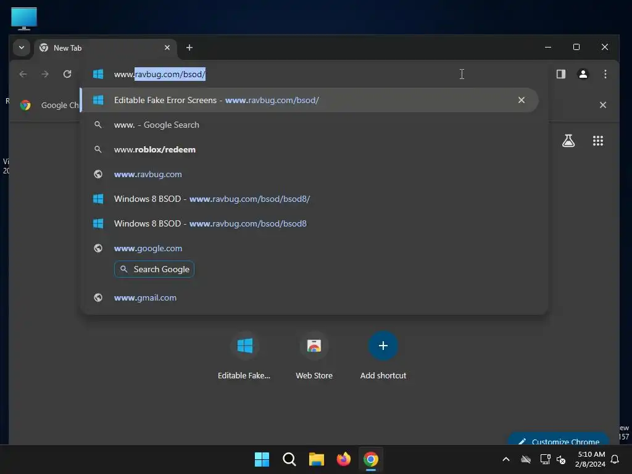Screen dimensions: 632x474
Task: Launch Firefox from taskbar
Action: click(343, 459)
